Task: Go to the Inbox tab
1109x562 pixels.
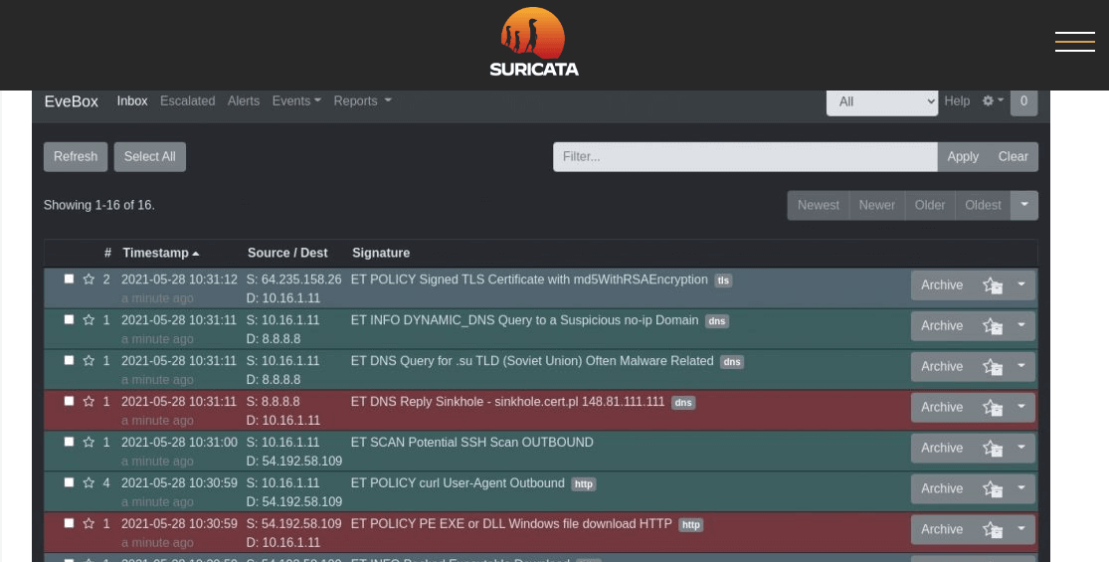Action: (x=132, y=101)
